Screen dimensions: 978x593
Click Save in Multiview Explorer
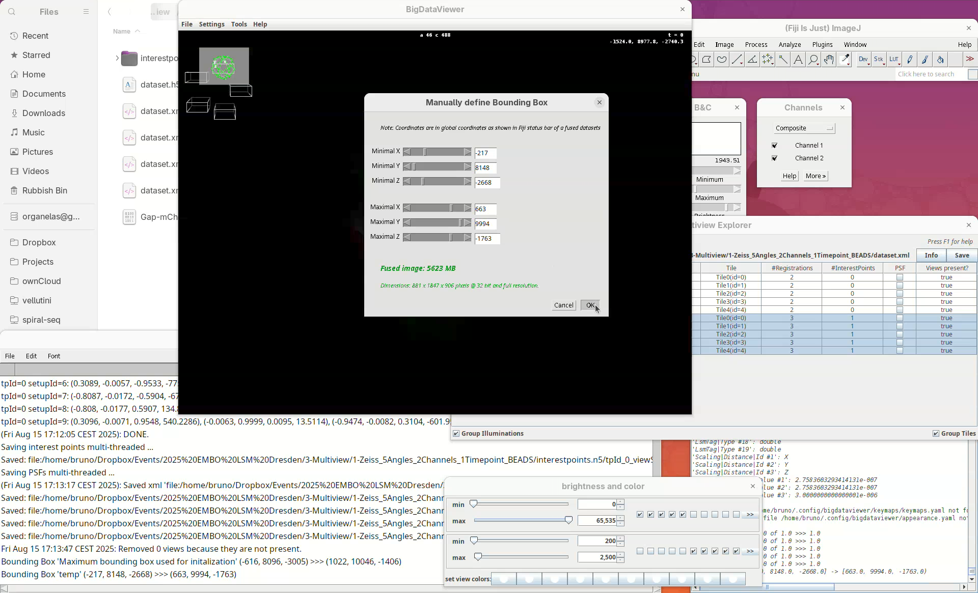[962, 256]
